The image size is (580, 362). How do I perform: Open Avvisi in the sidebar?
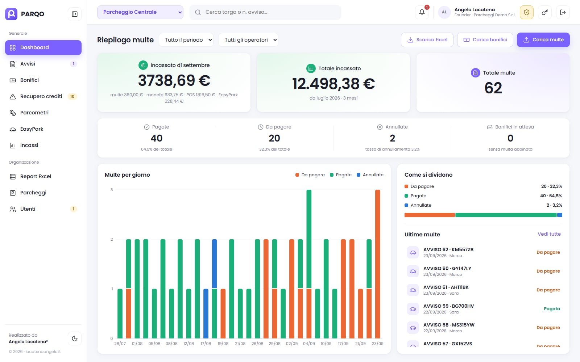[43, 64]
